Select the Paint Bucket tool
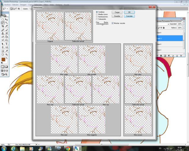This screenshot has height=151, width=189. 7,37
